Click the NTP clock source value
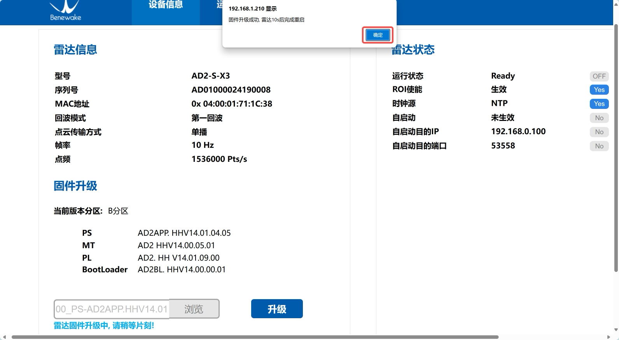The height and width of the screenshot is (340, 619). (499, 103)
